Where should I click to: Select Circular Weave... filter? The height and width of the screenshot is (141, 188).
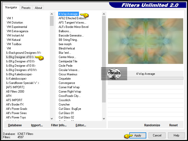pos(69,70)
